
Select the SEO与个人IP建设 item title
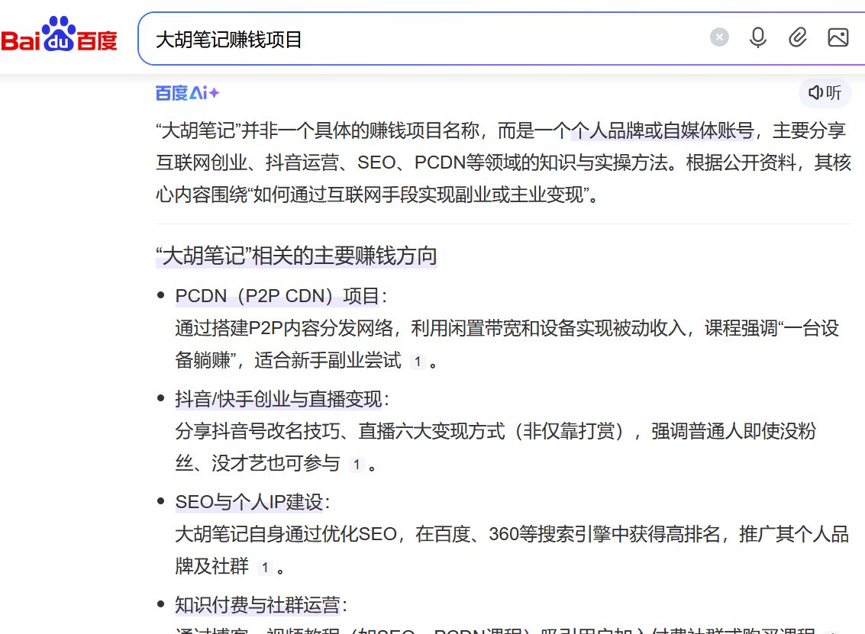[252, 502]
